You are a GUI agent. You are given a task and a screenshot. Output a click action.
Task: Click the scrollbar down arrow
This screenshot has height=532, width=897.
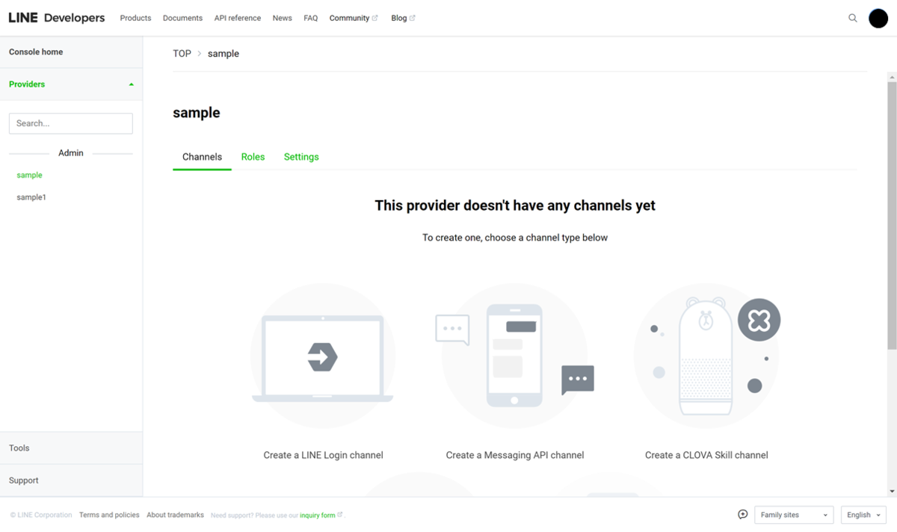click(892, 491)
